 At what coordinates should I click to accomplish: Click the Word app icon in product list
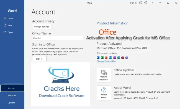[x=98, y=58]
